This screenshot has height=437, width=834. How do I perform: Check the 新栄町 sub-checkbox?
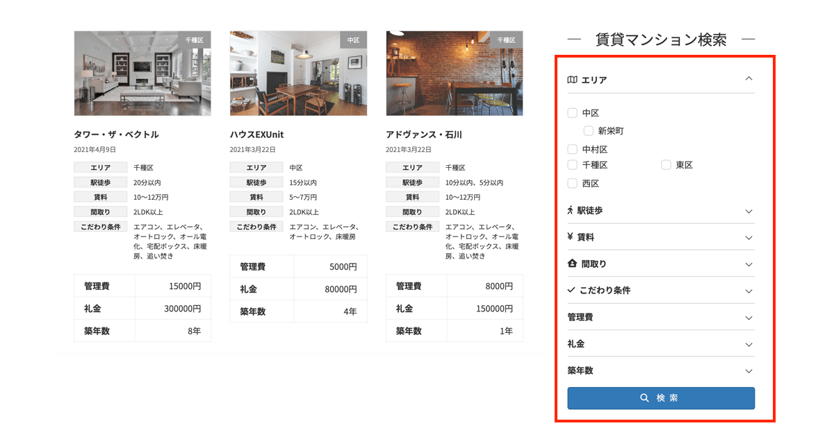pyautogui.click(x=588, y=130)
